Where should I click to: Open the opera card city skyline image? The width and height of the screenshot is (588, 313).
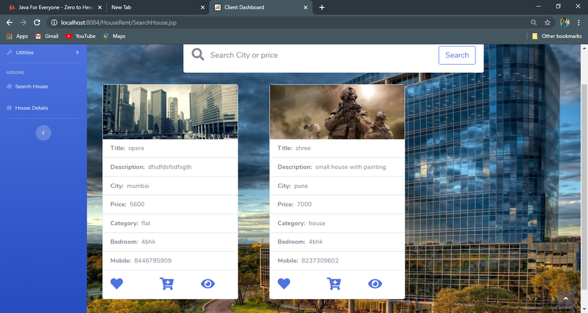[170, 112]
